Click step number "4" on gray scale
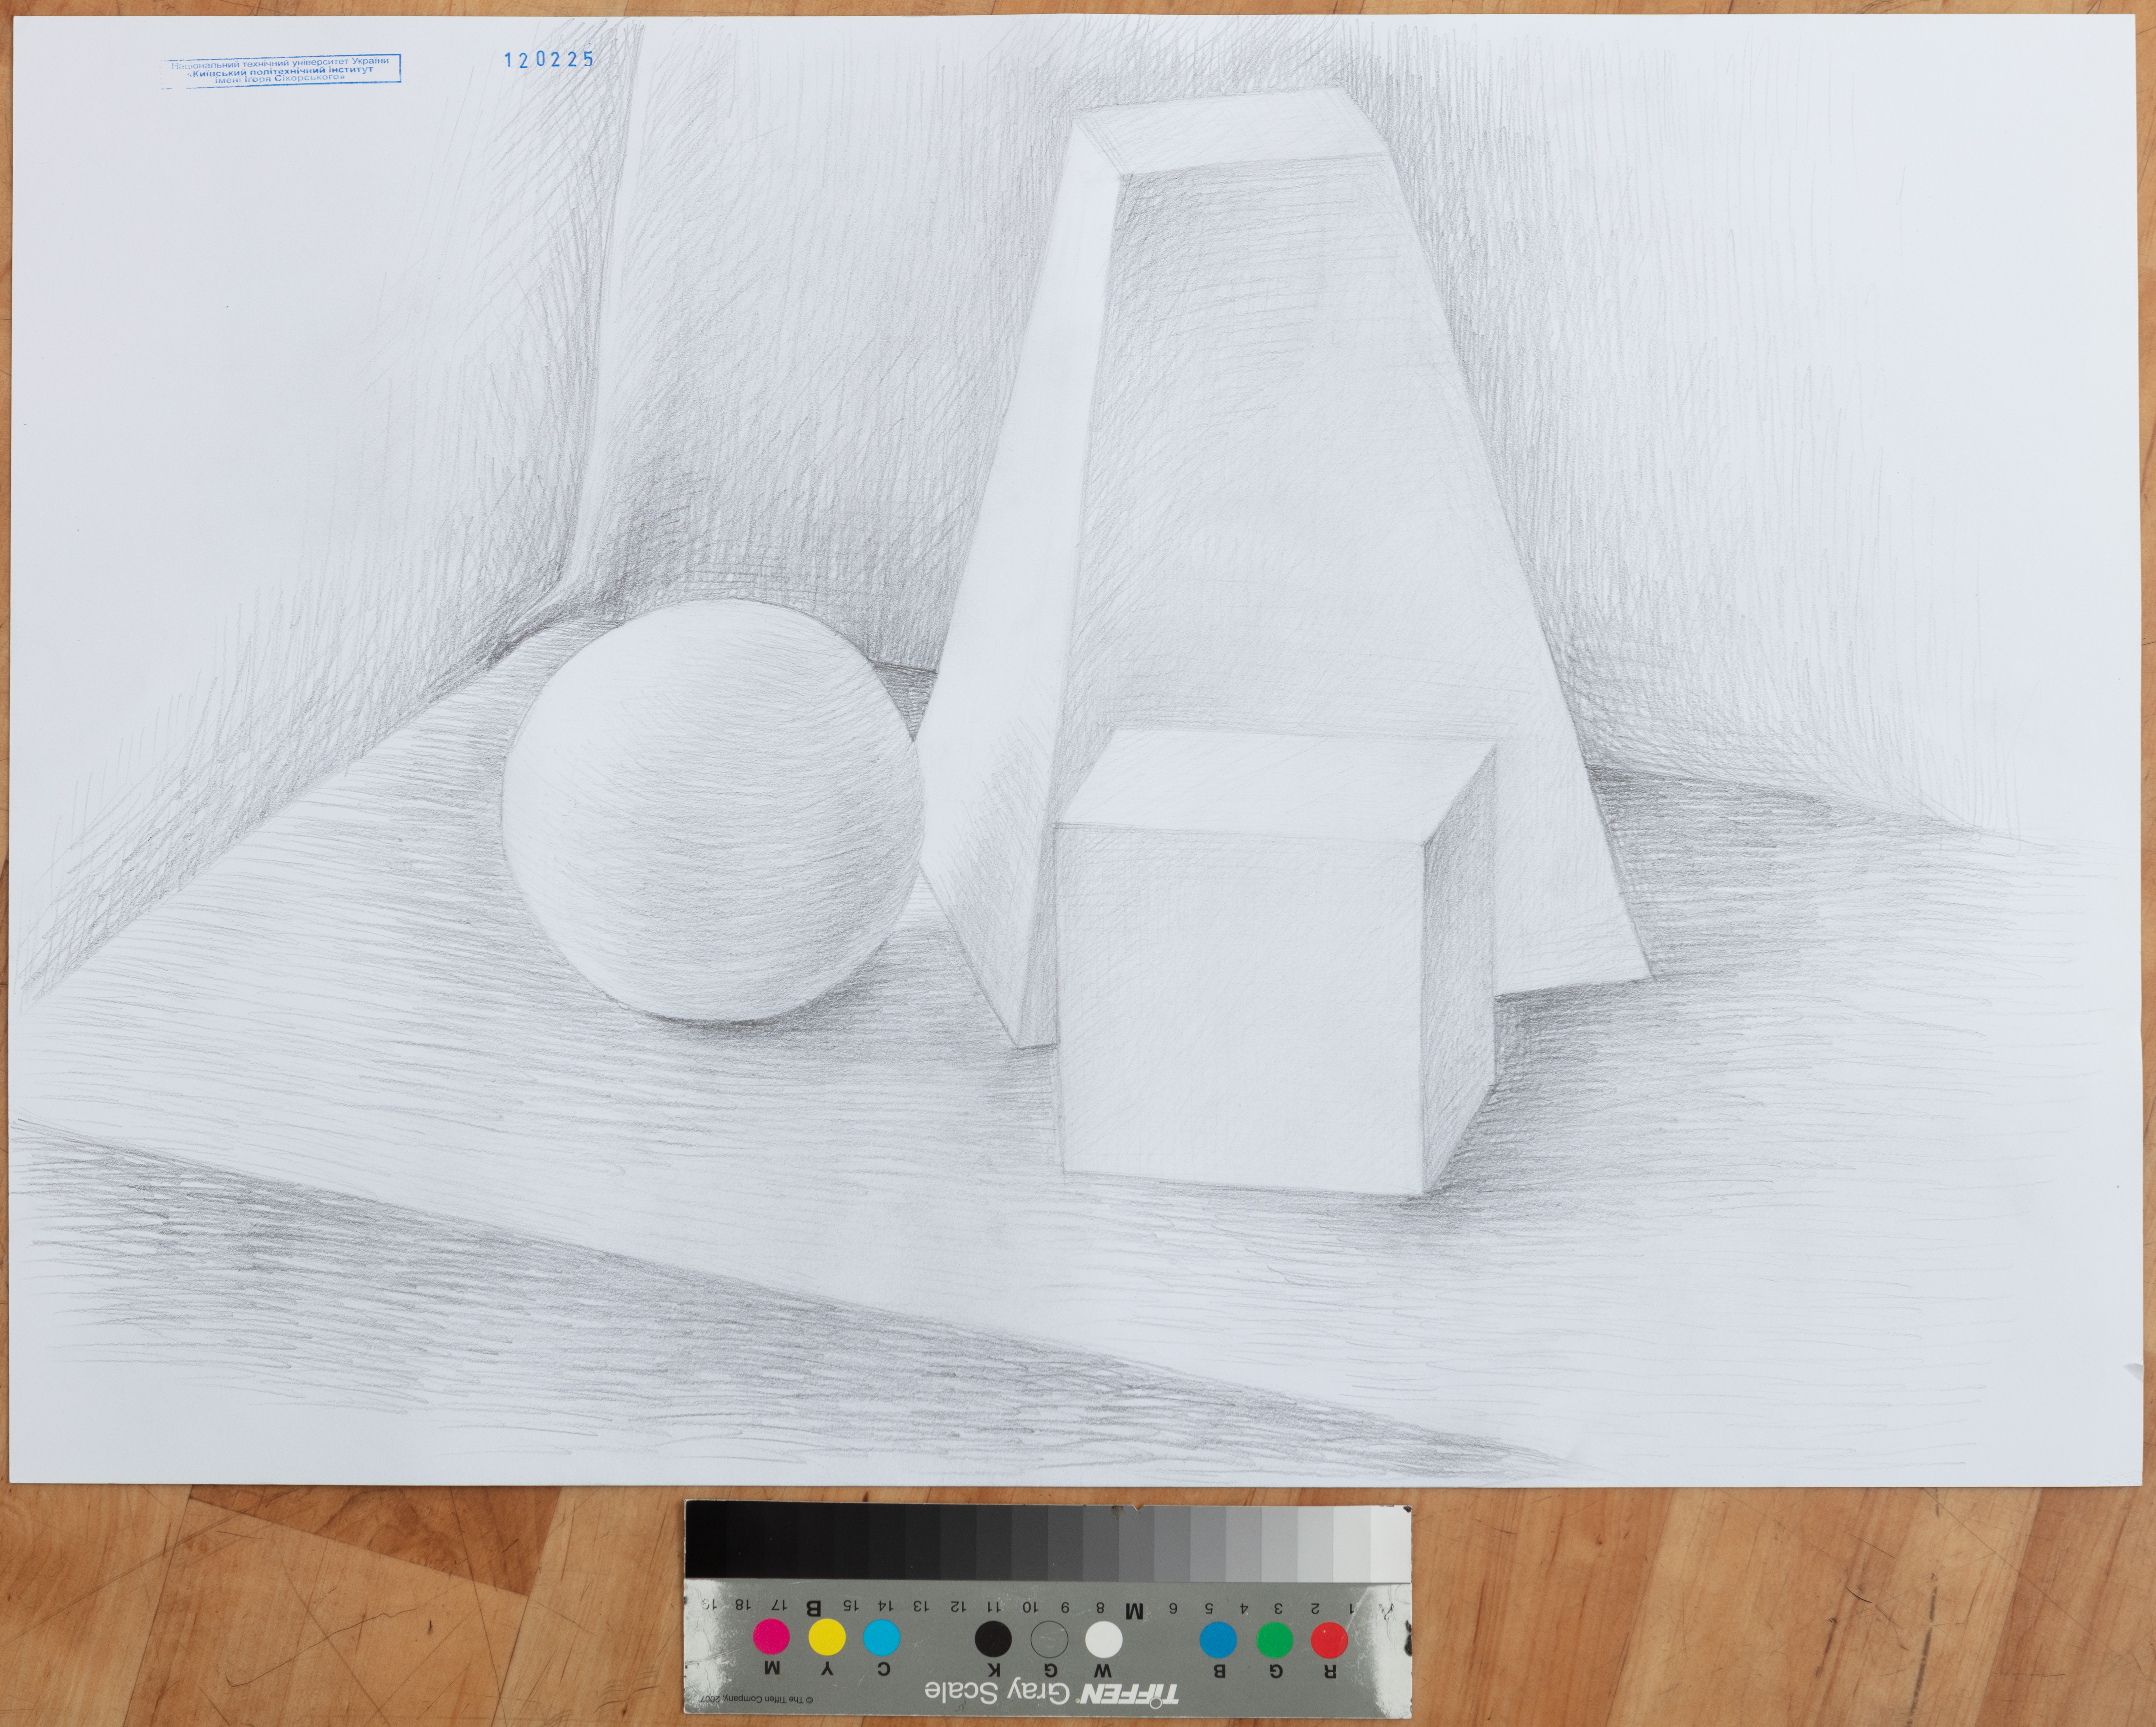Screen dimensions: 2156x1727 click(x=1244, y=1609)
